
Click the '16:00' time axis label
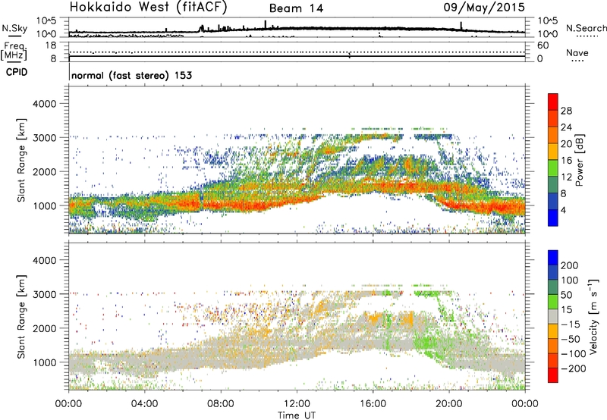373,404
